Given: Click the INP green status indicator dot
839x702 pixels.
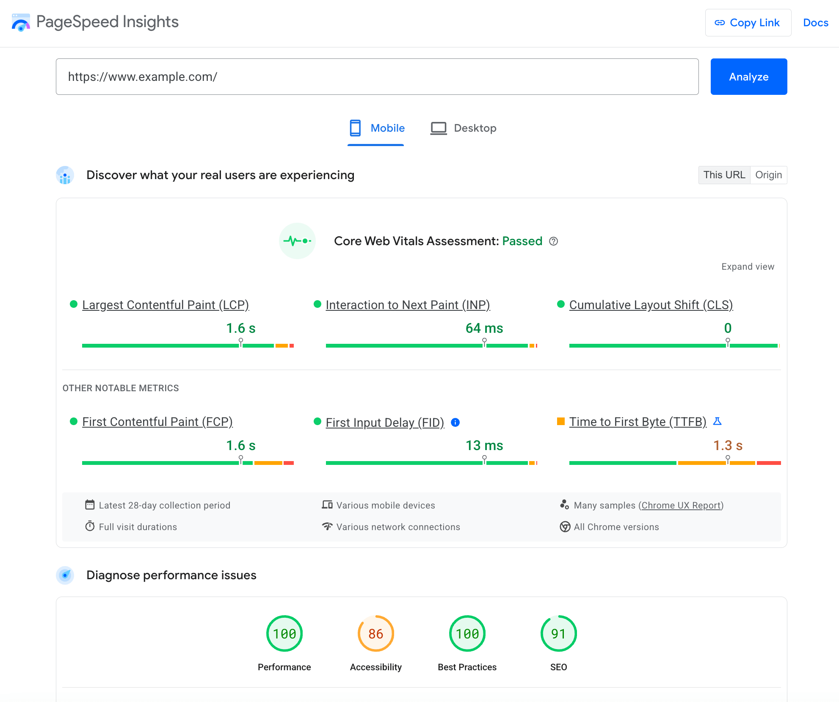Looking at the screenshot, I should (317, 305).
